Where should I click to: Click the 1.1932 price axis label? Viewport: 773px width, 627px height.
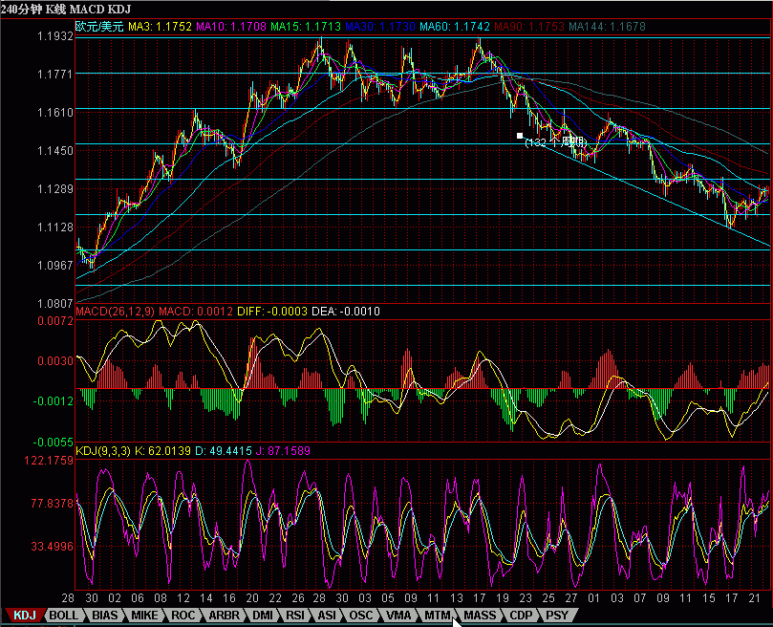click(55, 36)
